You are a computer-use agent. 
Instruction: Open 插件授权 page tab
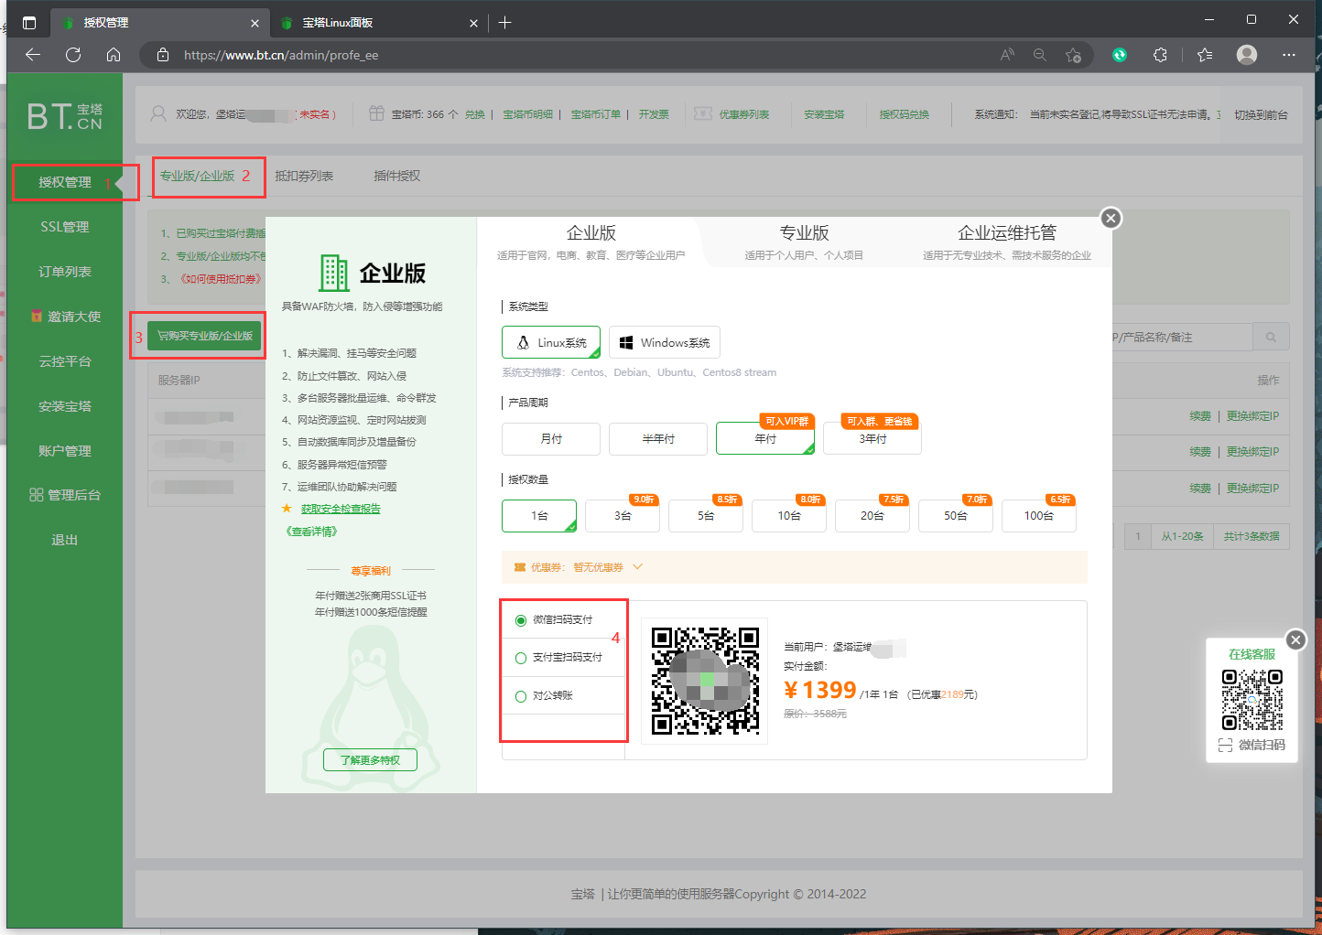[396, 176]
